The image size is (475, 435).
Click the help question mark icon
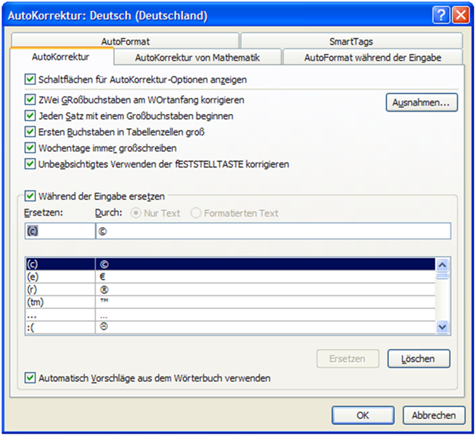pos(441,14)
